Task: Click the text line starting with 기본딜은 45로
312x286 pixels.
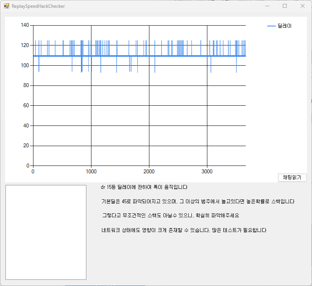Action: click(198, 202)
